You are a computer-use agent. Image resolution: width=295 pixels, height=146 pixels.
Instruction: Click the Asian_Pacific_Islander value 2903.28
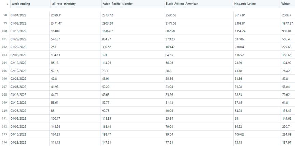(x=110, y=23)
